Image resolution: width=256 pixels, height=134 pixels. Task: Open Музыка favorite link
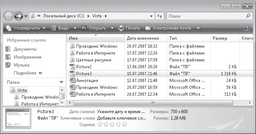[x=21, y=65]
